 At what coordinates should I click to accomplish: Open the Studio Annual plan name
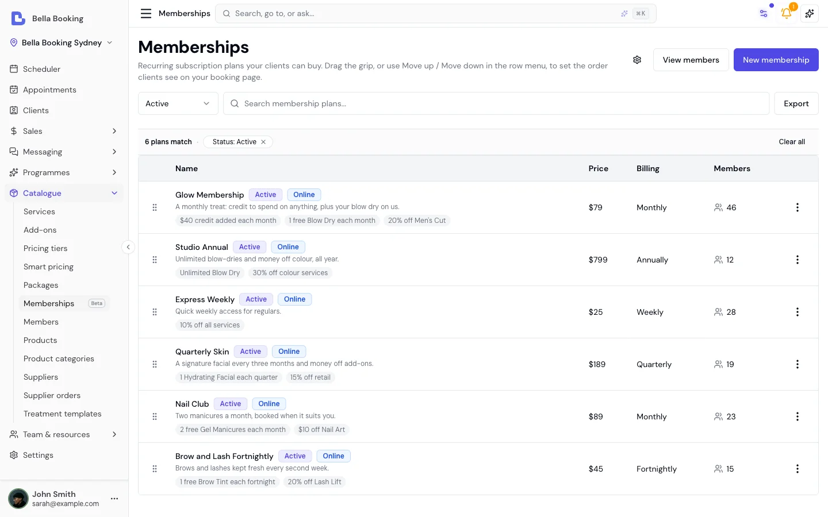(201, 247)
